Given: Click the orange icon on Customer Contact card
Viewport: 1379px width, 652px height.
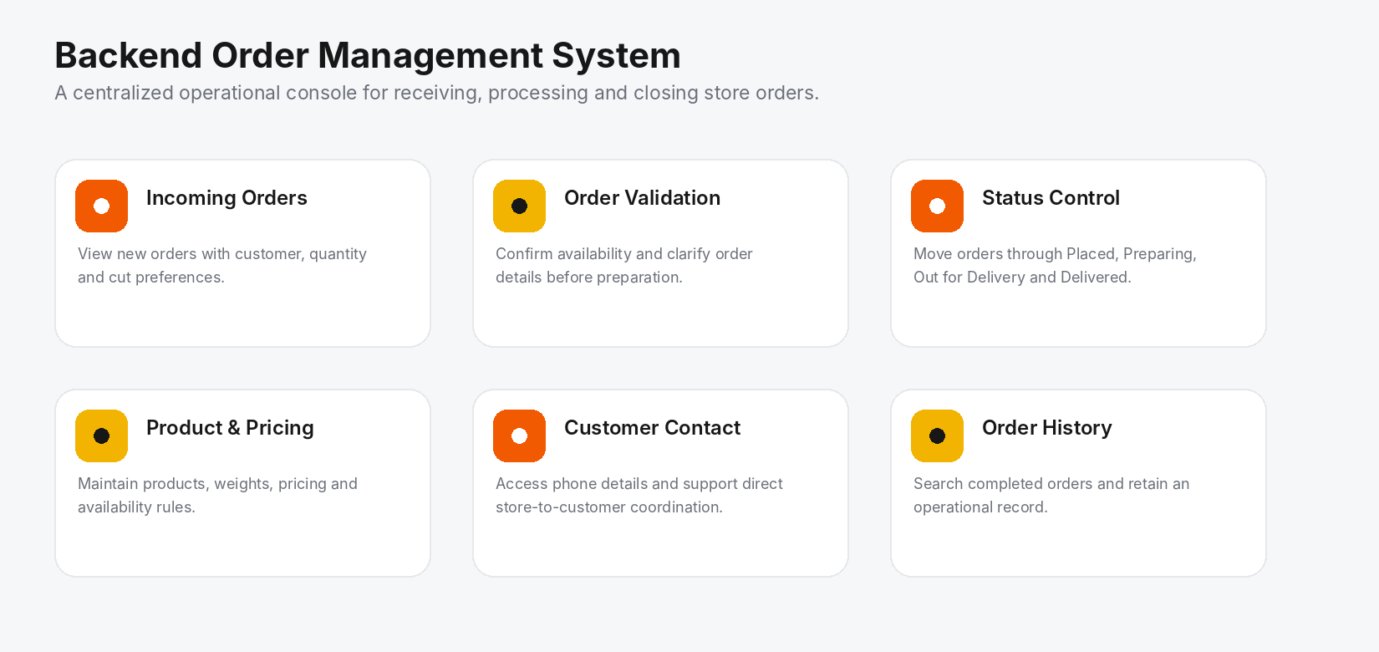Looking at the screenshot, I should 519,436.
